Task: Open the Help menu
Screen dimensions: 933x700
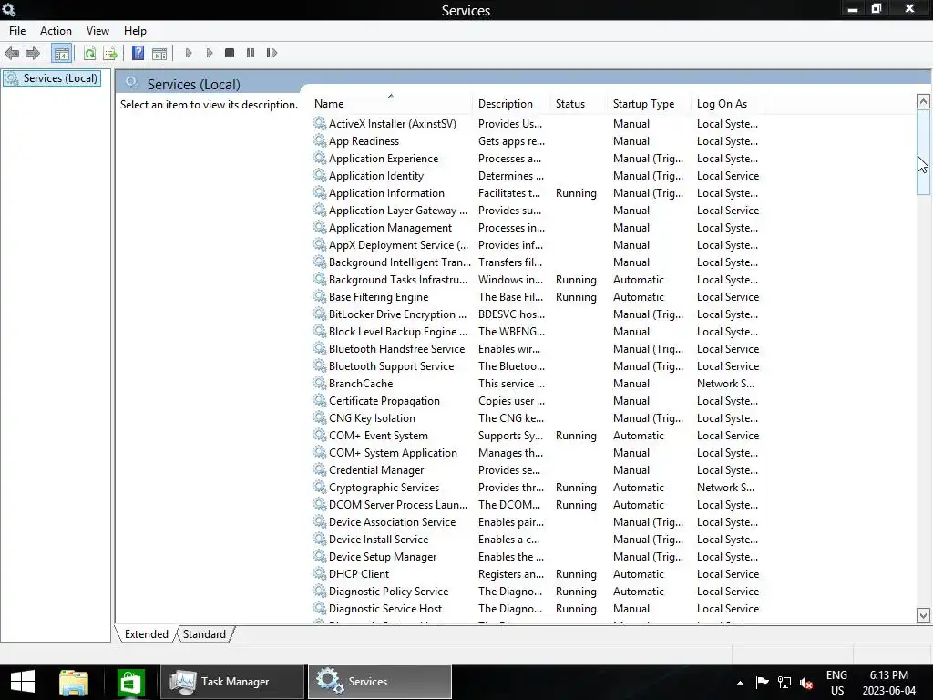Action: (x=135, y=31)
